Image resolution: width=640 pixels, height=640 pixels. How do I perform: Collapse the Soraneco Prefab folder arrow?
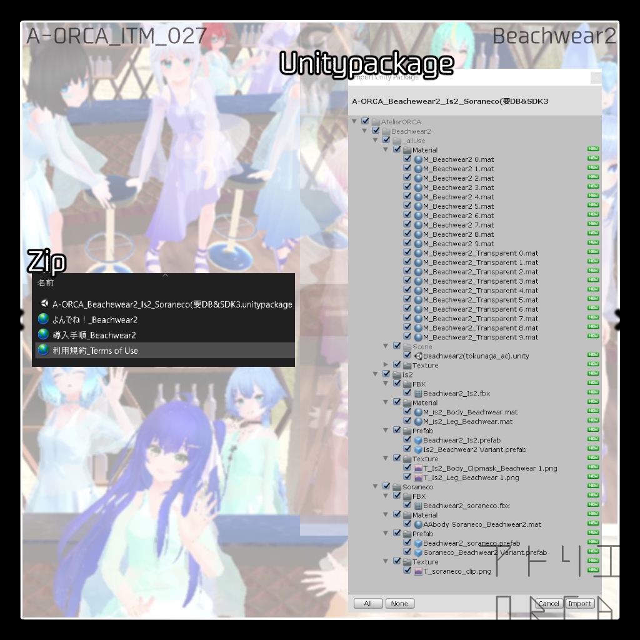pos(386,534)
